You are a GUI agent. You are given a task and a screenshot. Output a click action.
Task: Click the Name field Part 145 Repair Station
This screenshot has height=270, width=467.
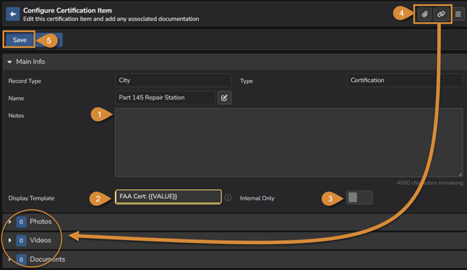click(x=165, y=97)
